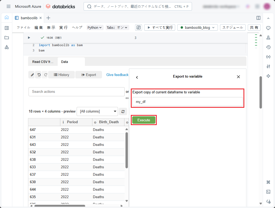Toggle the side-by-side panel layout icon
This screenshot has width=275, height=208.
(258, 18)
